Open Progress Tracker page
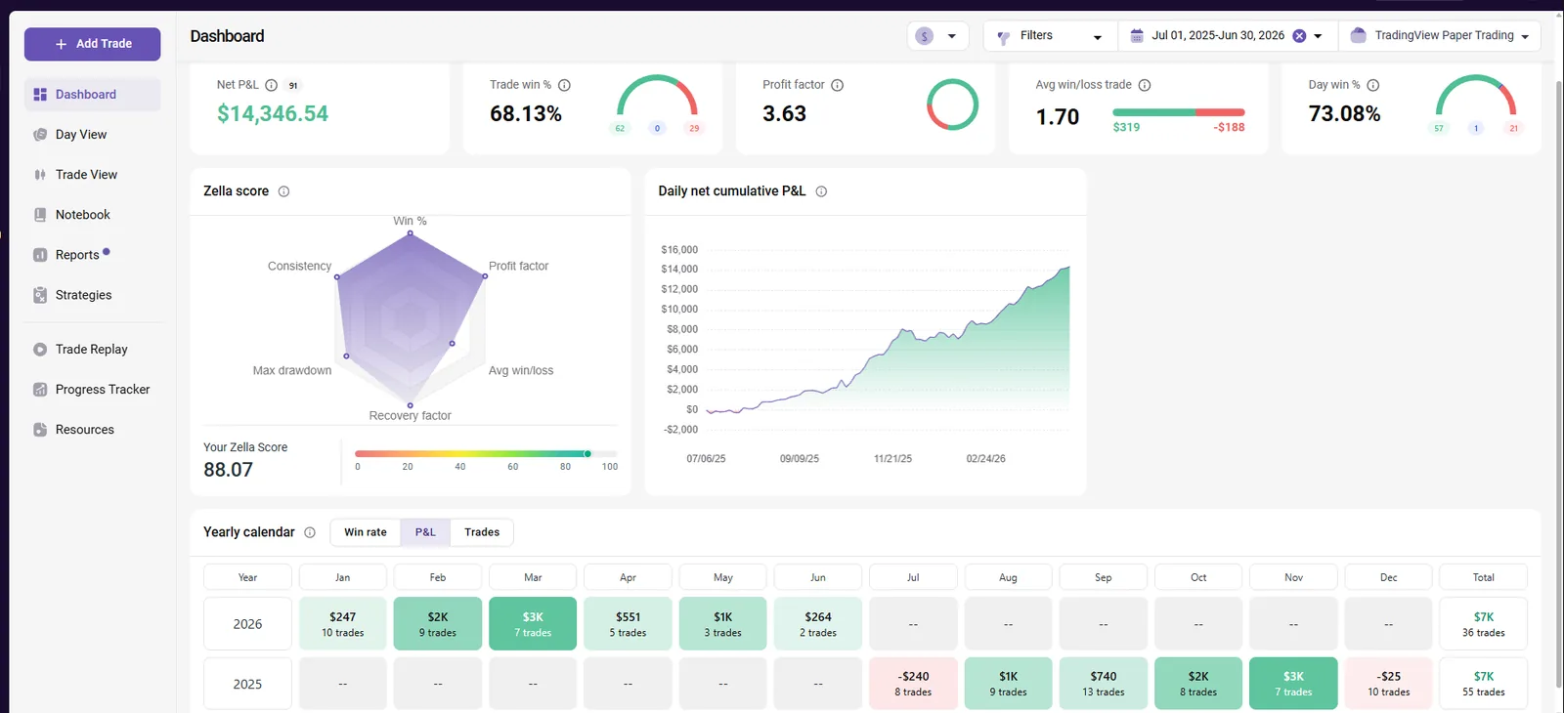Screen dimensions: 1564x713 click(x=93, y=390)
